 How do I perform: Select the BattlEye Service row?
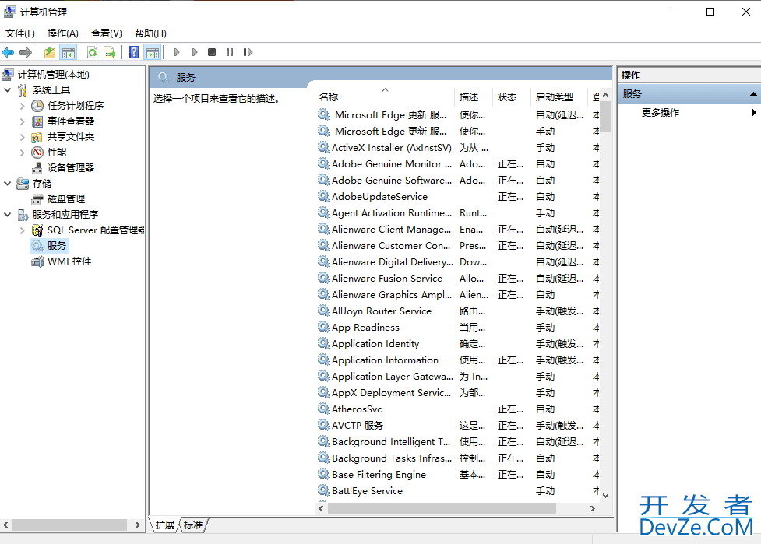pos(457,490)
